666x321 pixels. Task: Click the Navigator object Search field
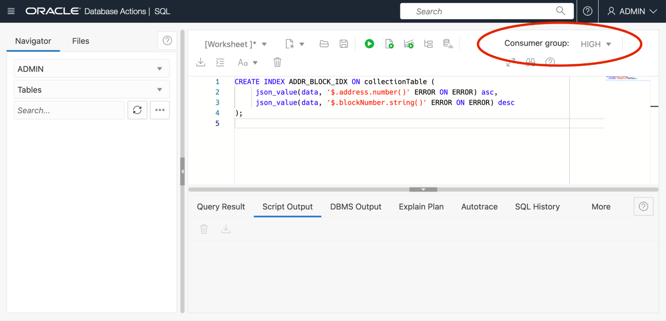[x=69, y=110]
